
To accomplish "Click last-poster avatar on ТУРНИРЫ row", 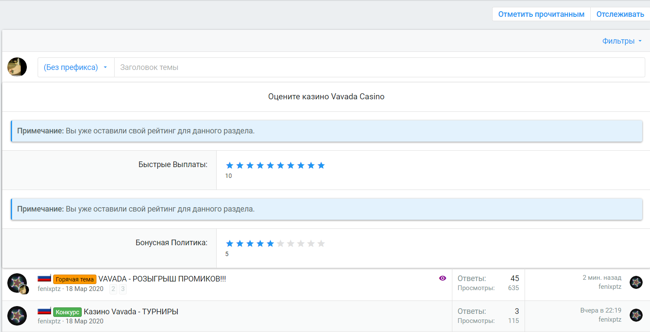I will click(x=636, y=315).
